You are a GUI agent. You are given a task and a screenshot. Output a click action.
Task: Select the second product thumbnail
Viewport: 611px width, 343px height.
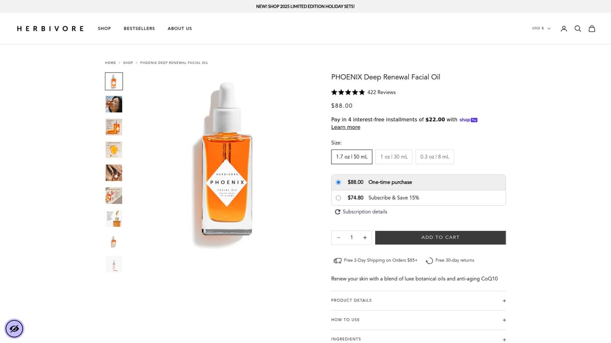[x=114, y=104]
